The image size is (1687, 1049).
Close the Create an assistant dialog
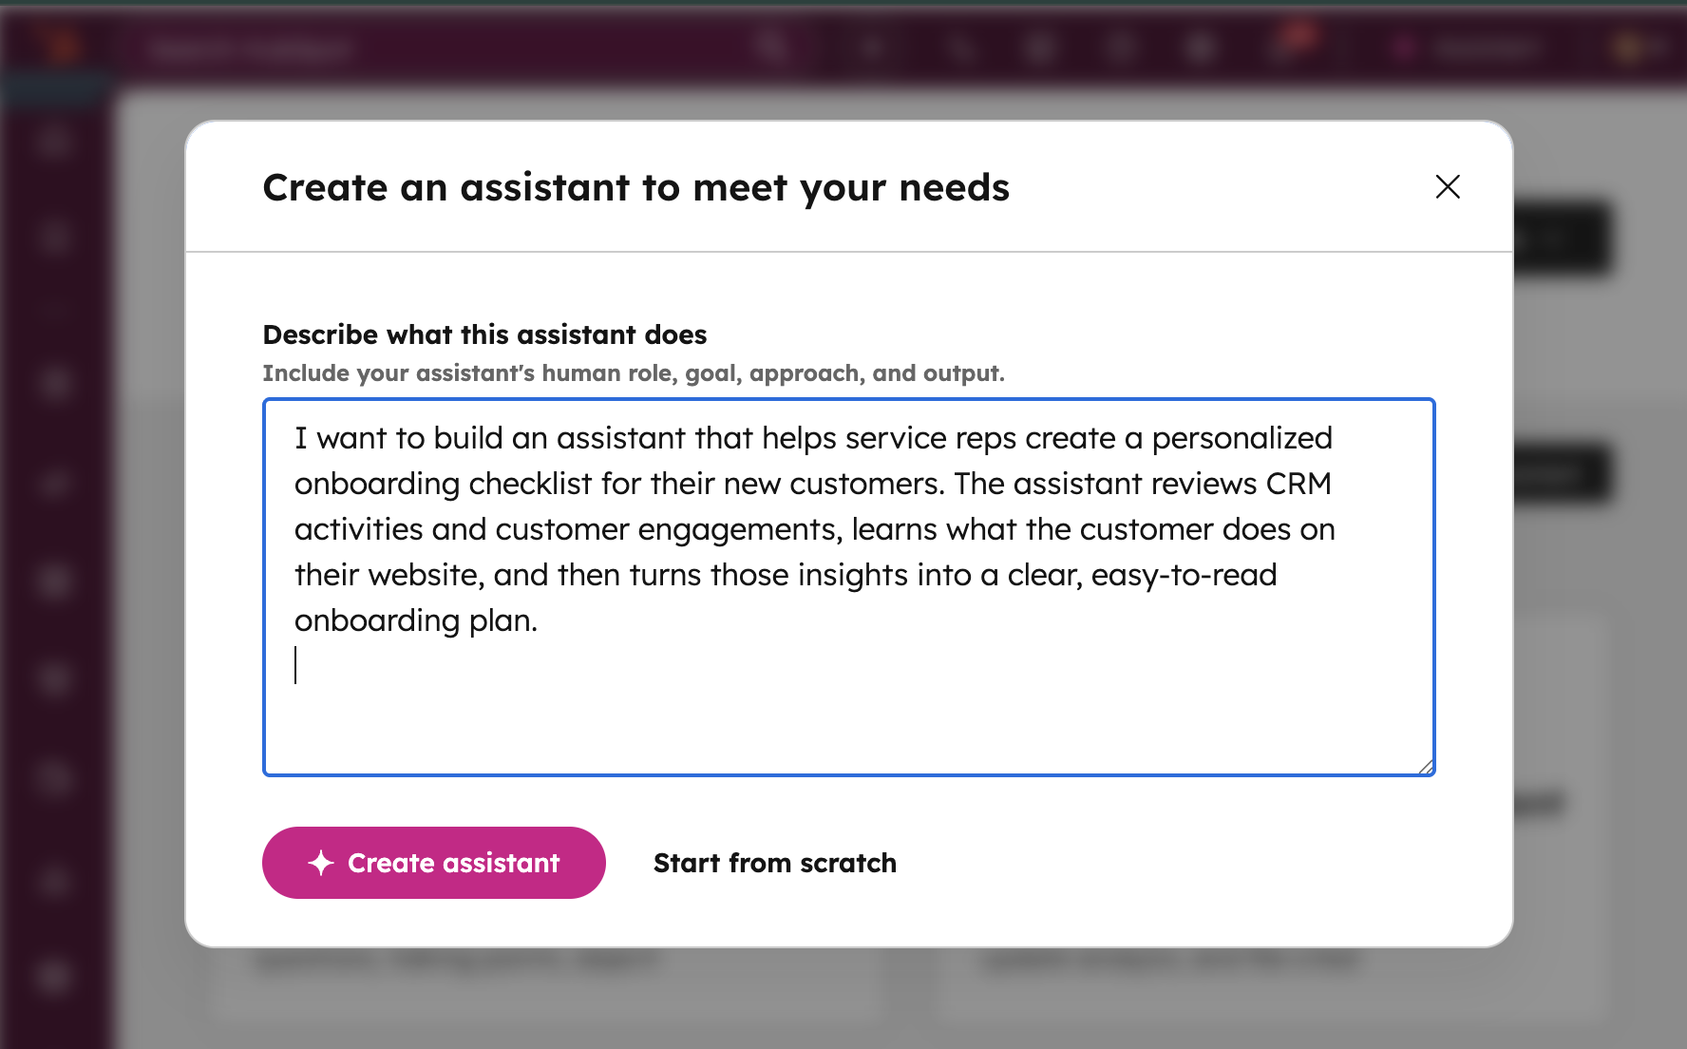pyautogui.click(x=1448, y=186)
